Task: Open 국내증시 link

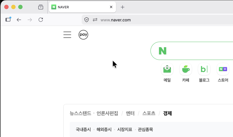Action: click(83, 129)
